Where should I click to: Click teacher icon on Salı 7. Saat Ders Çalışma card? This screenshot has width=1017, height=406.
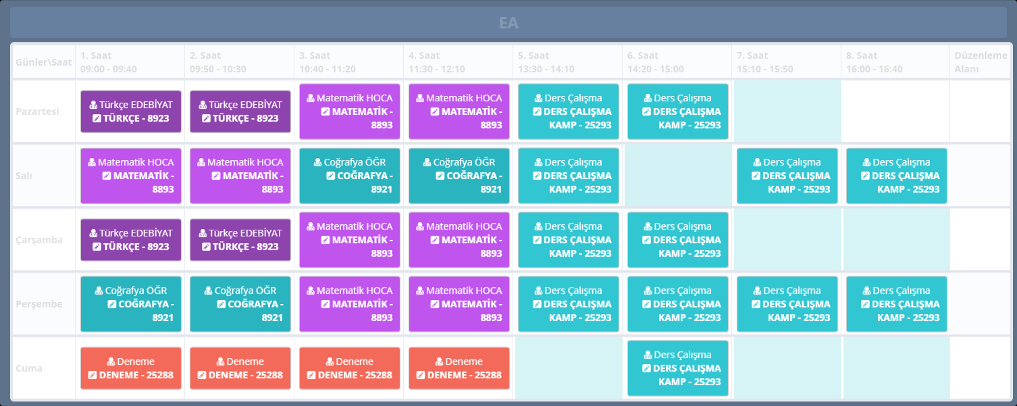tap(758, 162)
